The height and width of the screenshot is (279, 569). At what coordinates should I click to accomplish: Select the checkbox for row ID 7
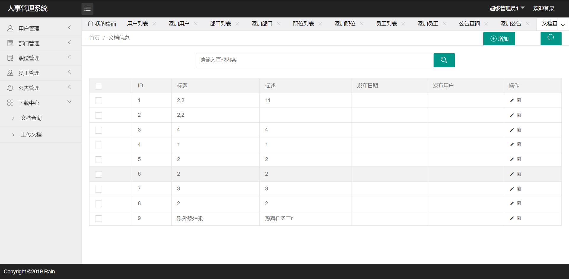pos(98,189)
